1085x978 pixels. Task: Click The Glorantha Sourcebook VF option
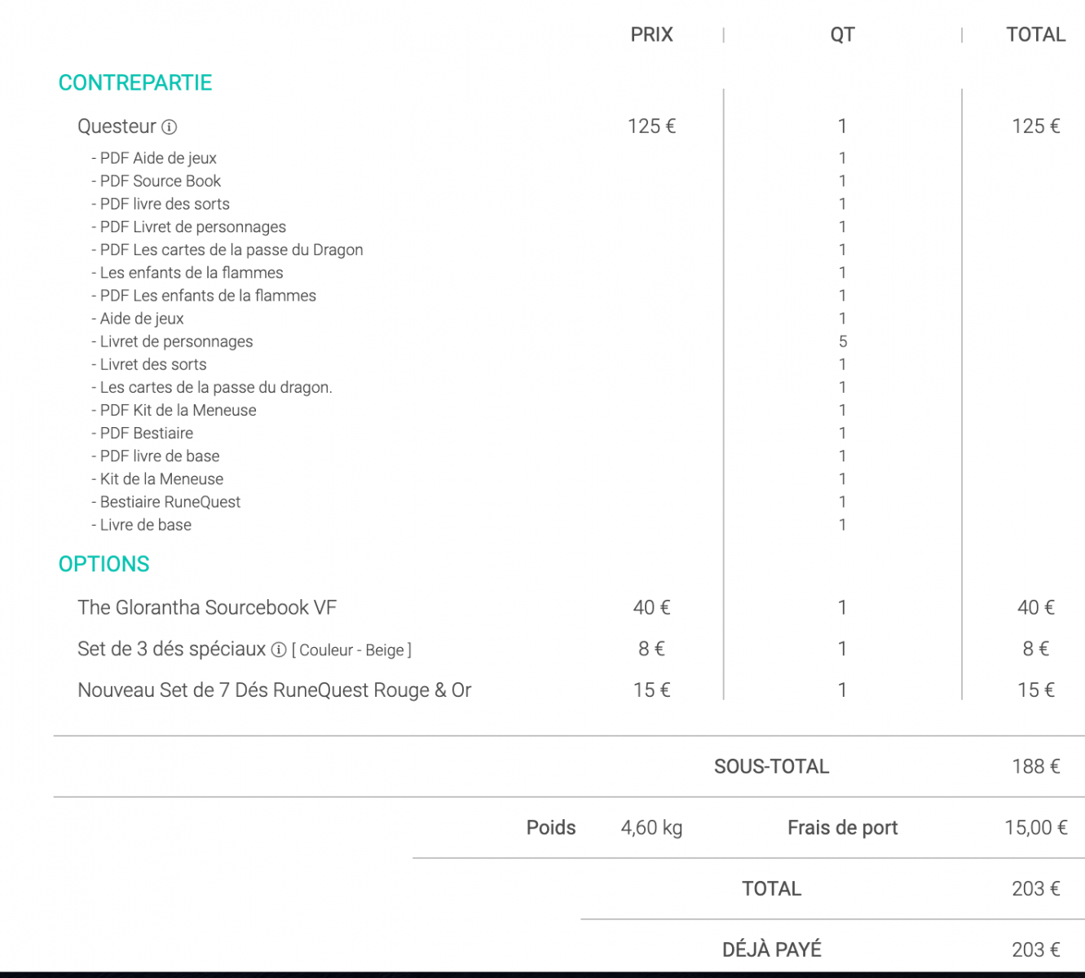(207, 608)
